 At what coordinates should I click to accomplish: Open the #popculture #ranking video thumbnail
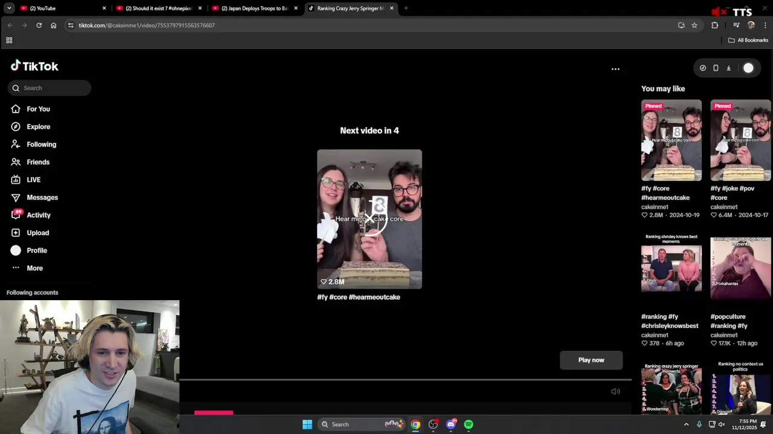coord(740,269)
